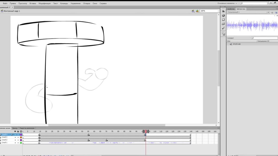This screenshot has height=156, width=278.
Task: Click the pin current library icon
Action: pos(272,12)
